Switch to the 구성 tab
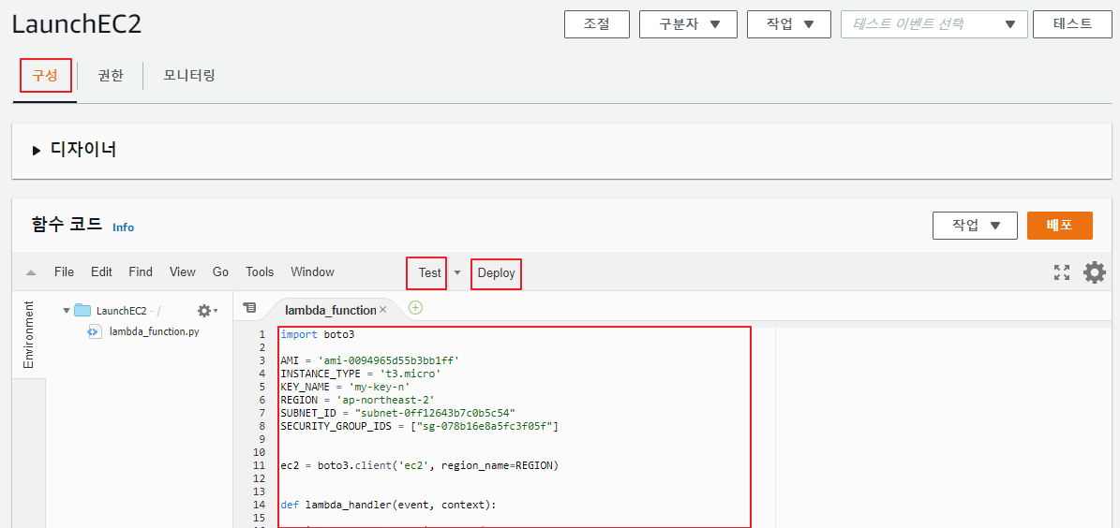The height and width of the screenshot is (528, 1120). [45, 76]
